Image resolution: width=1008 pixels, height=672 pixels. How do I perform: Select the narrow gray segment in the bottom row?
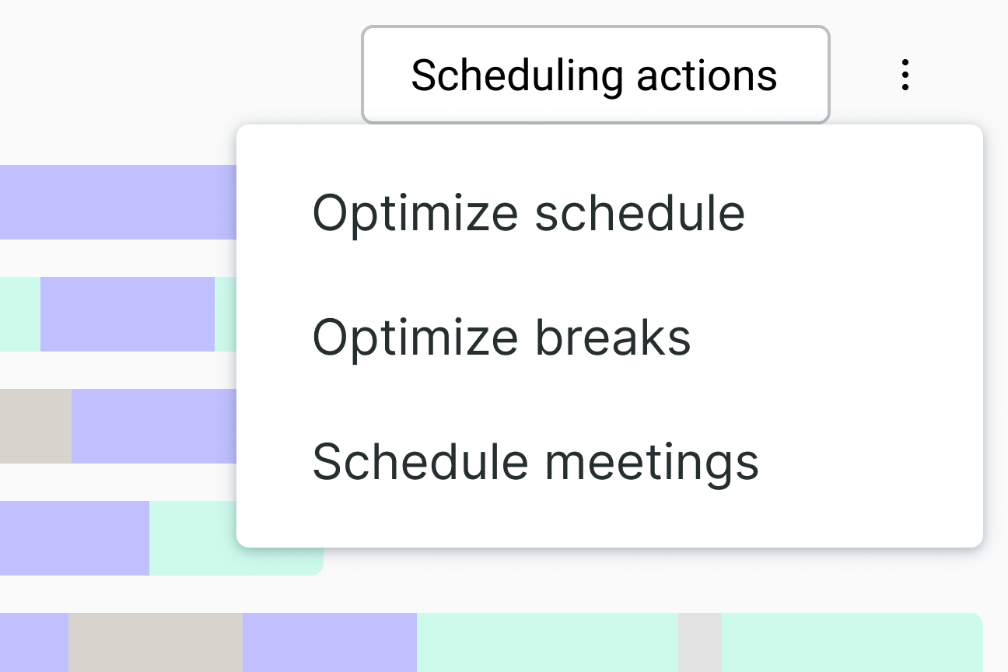[x=699, y=642]
